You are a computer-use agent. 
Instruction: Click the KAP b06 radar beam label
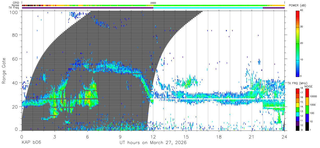(x=31, y=143)
